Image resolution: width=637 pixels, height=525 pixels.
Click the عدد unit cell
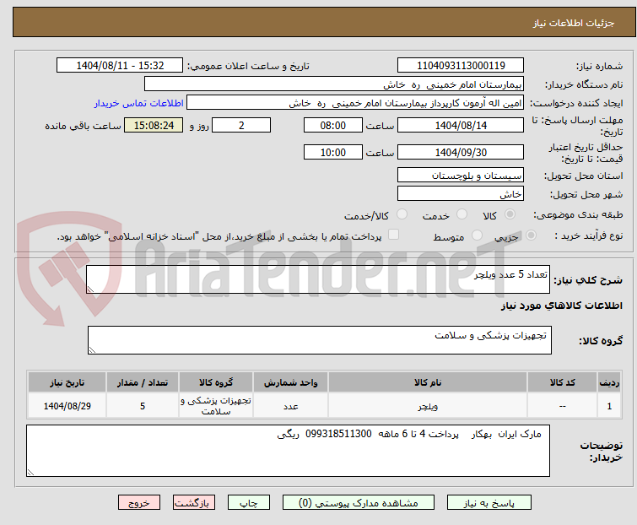click(x=291, y=405)
